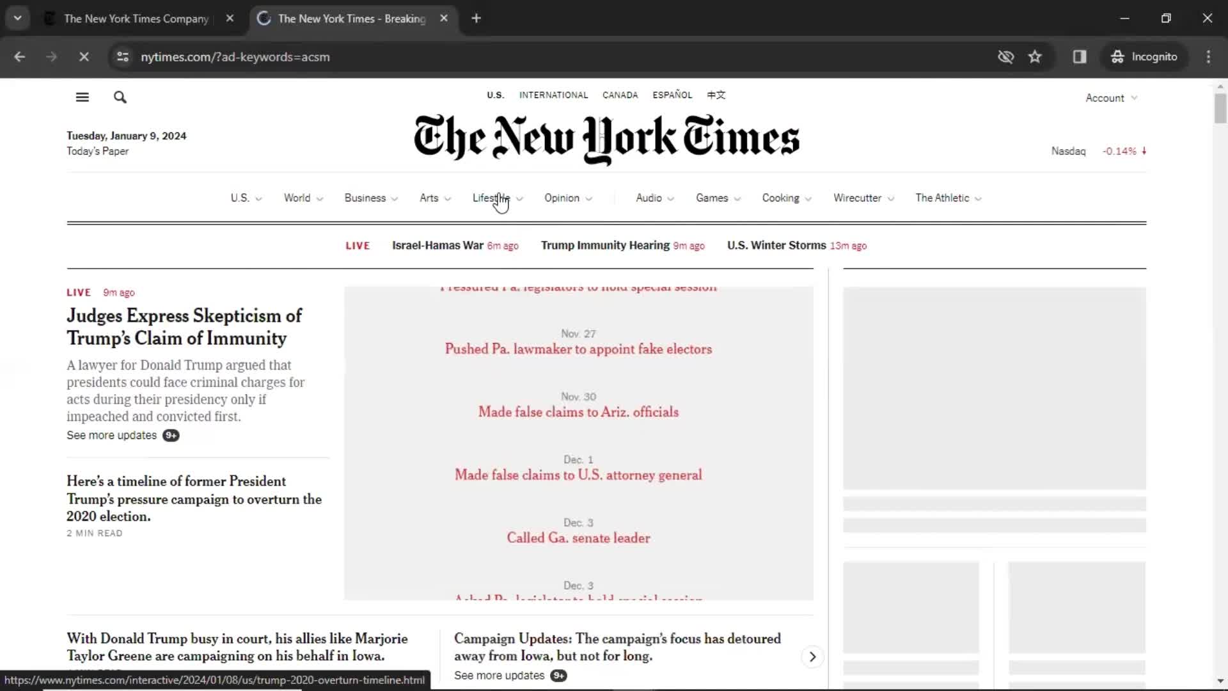Click the browser back arrow

point(20,56)
